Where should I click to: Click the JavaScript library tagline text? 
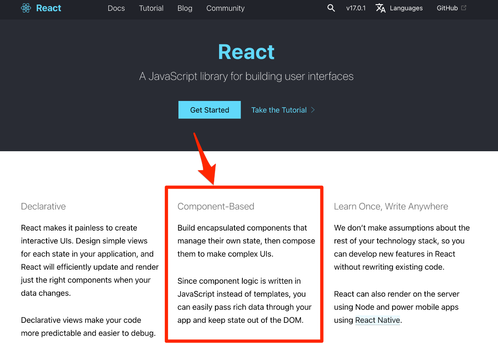point(247,76)
